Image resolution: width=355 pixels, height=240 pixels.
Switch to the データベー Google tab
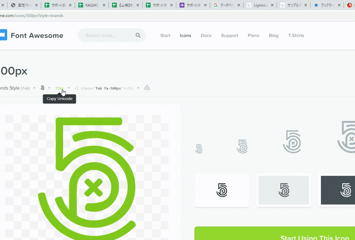tap(227, 5)
